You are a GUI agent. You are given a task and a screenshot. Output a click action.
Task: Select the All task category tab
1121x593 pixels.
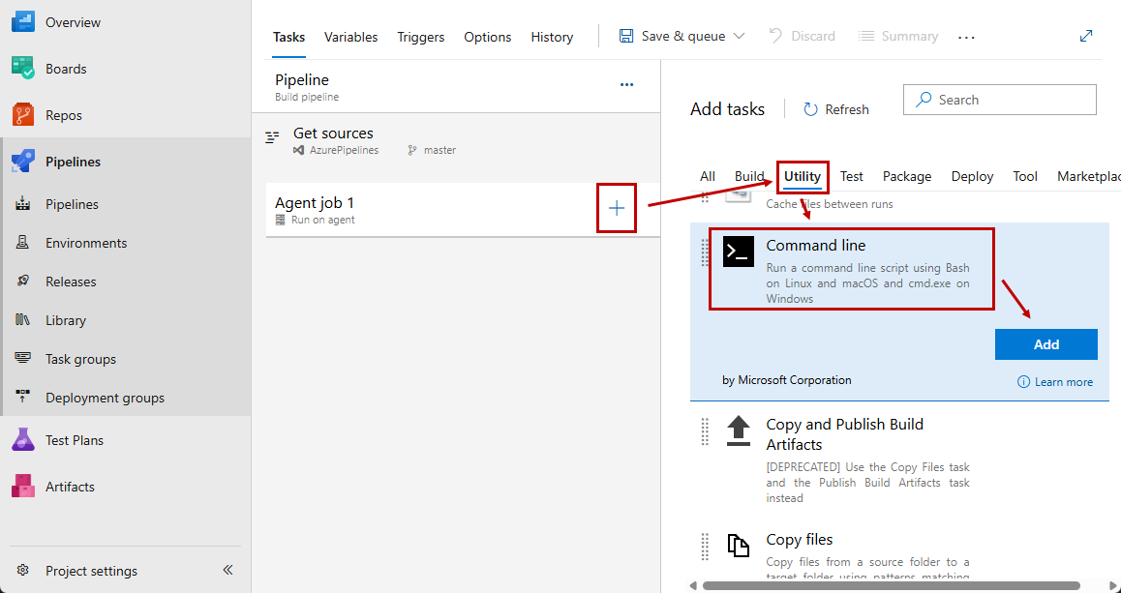click(x=707, y=176)
